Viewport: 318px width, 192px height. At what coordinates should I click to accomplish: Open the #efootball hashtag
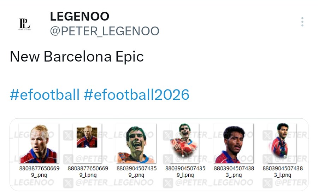45,95
